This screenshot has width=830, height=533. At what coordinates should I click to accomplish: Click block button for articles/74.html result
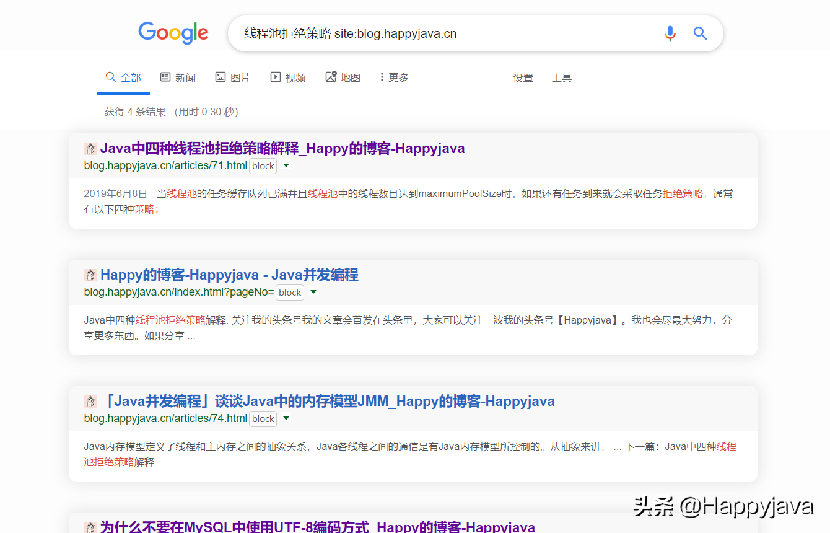263,419
